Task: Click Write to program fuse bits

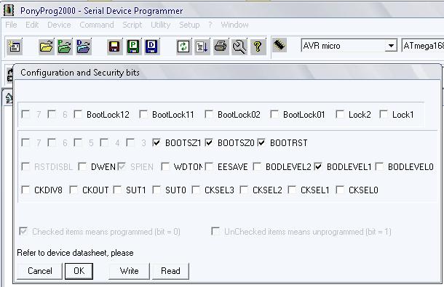Action: (129, 271)
